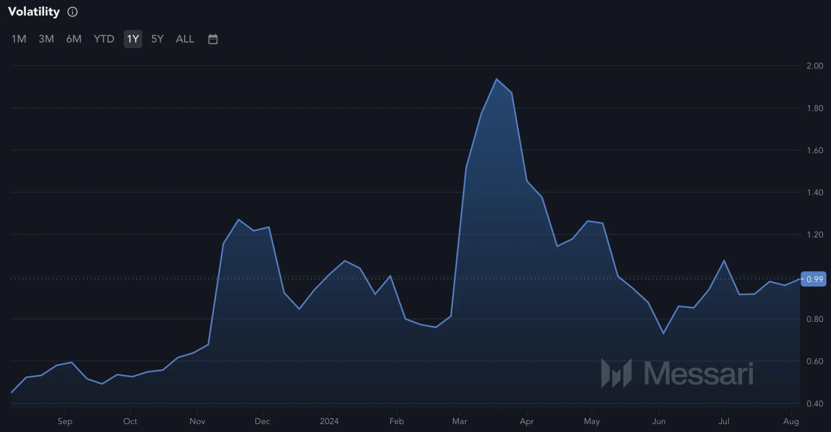Screen dimensions: 831x432
Task: Select the 3M time range
Action: tap(46, 39)
